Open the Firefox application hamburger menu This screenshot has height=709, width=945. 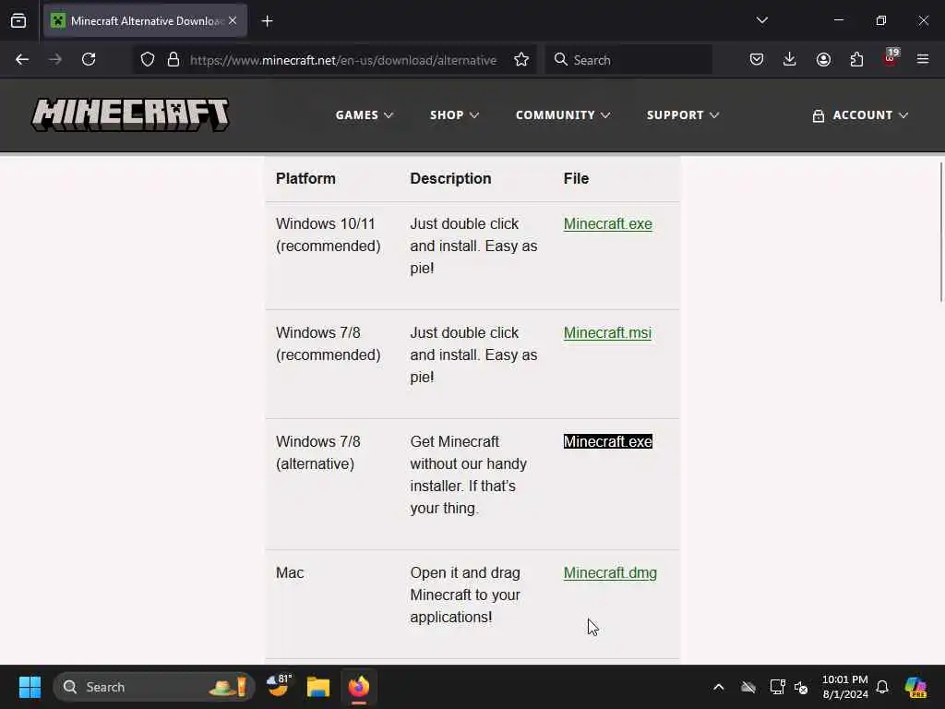[923, 60]
